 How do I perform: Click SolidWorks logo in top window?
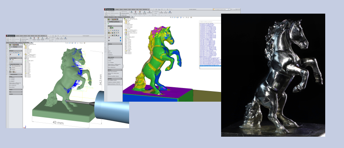point(109,9)
